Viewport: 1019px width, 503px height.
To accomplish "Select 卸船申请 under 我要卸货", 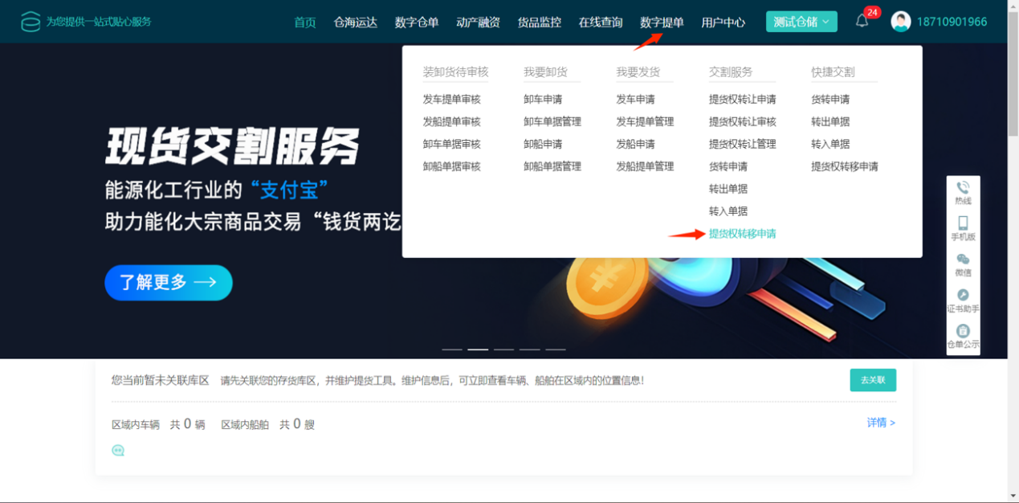I will click(543, 145).
